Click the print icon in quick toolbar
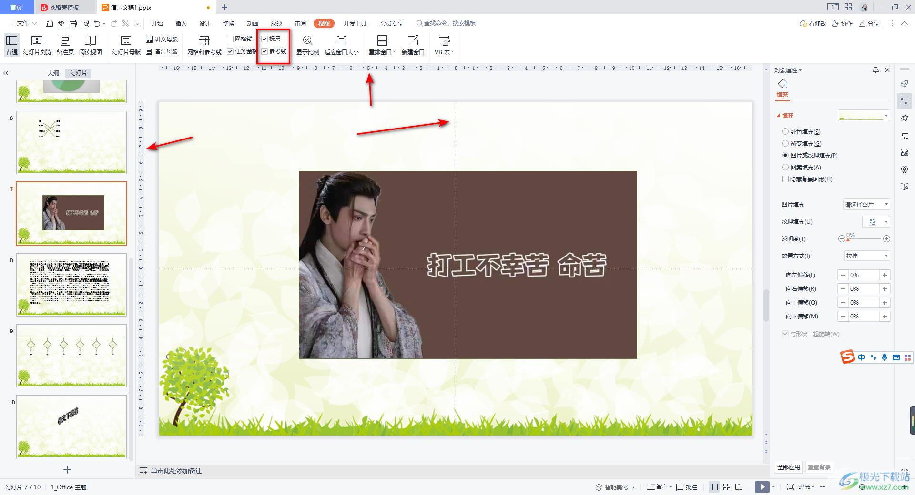The image size is (915, 495). pos(73,23)
